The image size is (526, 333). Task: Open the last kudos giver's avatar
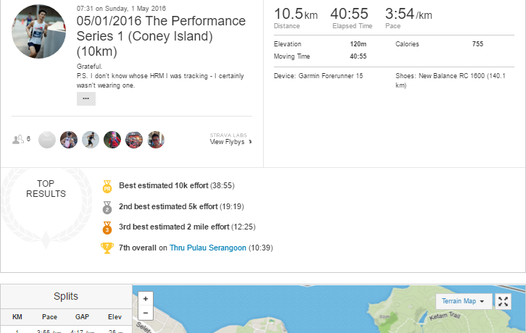pyautogui.click(x=156, y=140)
